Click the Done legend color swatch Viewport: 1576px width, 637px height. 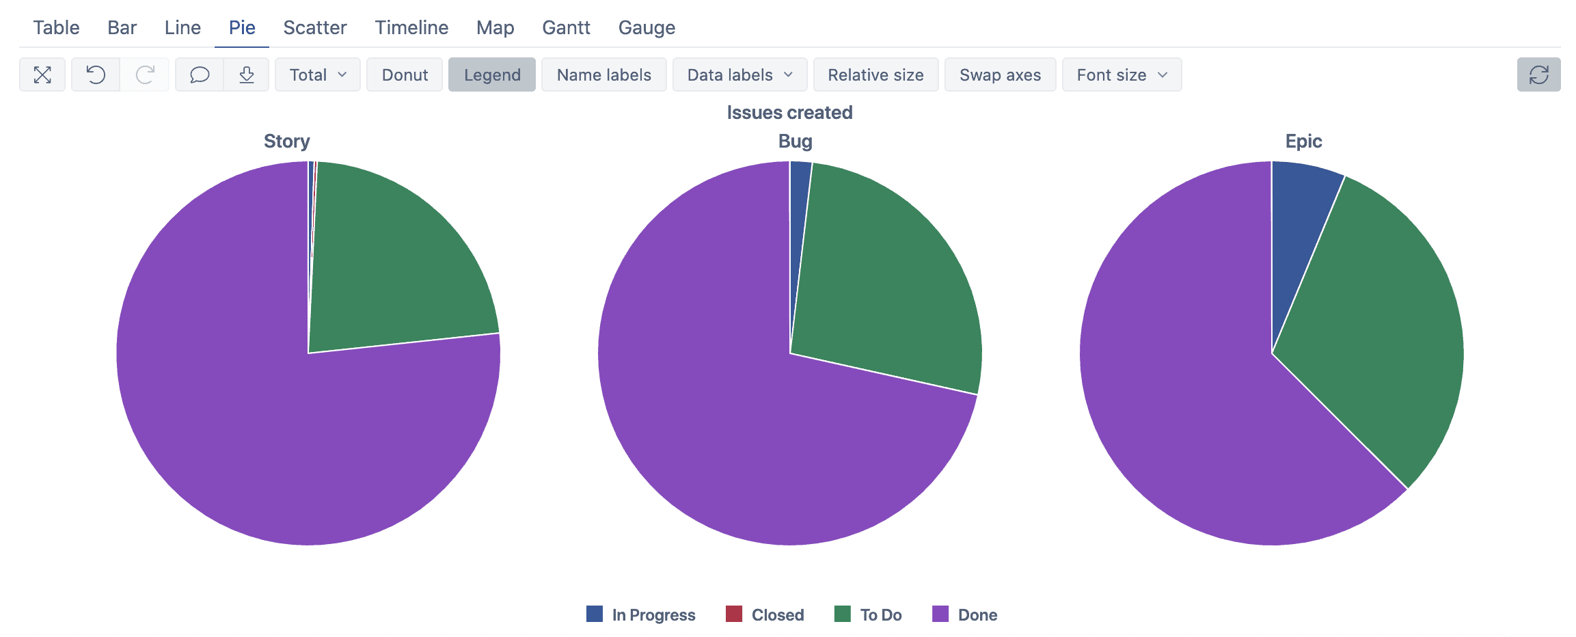(x=942, y=614)
